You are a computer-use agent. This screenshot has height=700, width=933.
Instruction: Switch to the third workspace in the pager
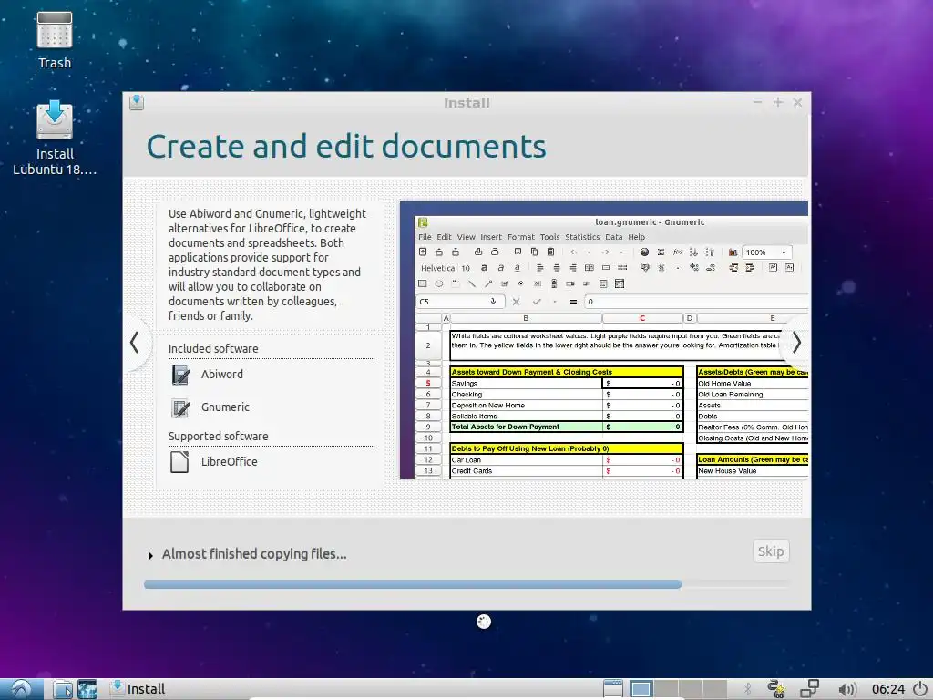pyautogui.click(x=690, y=689)
